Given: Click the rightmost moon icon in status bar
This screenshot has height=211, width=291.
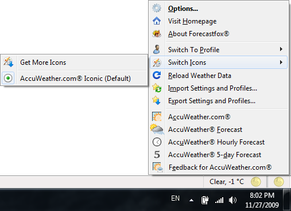Looking at the screenshot, I should tap(279, 182).
